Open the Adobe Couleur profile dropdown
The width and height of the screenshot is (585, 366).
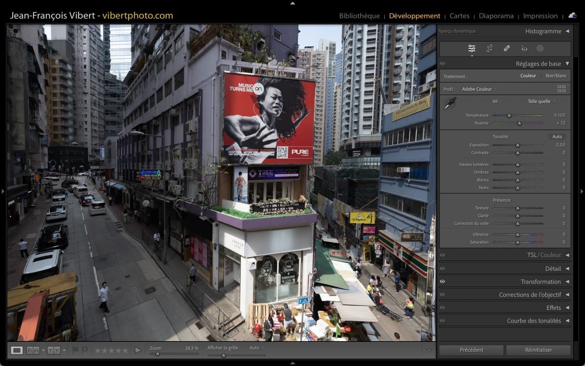(x=479, y=89)
